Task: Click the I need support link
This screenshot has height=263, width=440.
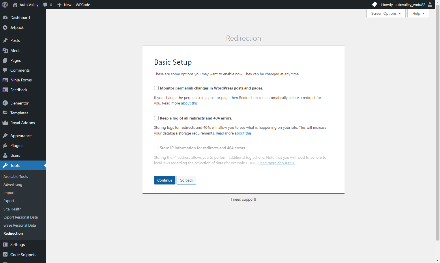Action: pyautogui.click(x=244, y=199)
